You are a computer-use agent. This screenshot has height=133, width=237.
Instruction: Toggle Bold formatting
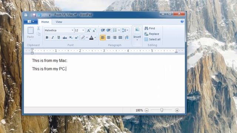point(47,37)
